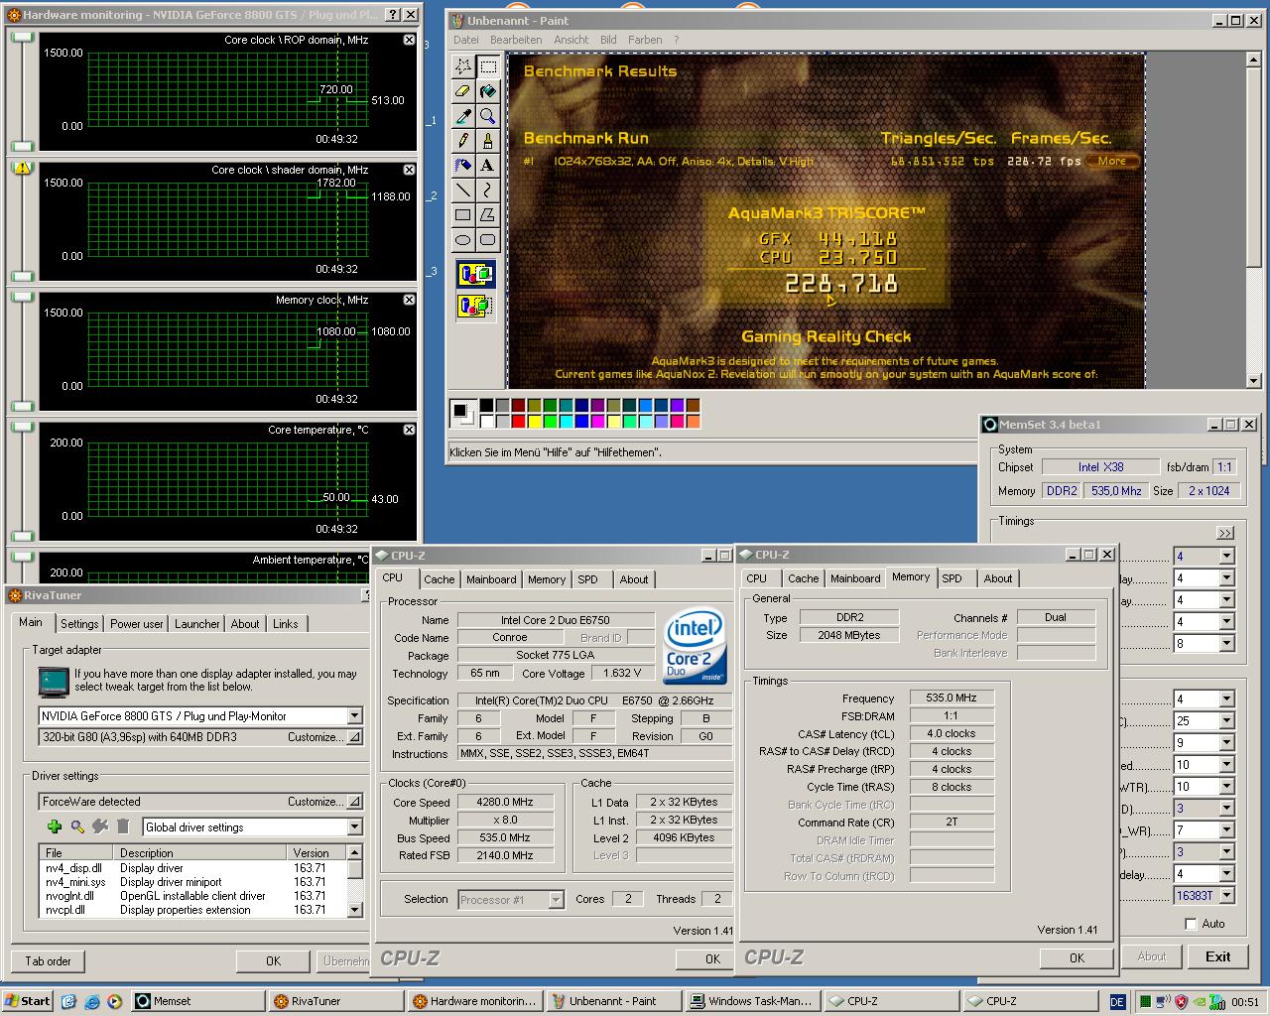Open the MemSet dropdown showing 16383T
Viewport: 1270px width, 1016px height.
click(x=1226, y=896)
